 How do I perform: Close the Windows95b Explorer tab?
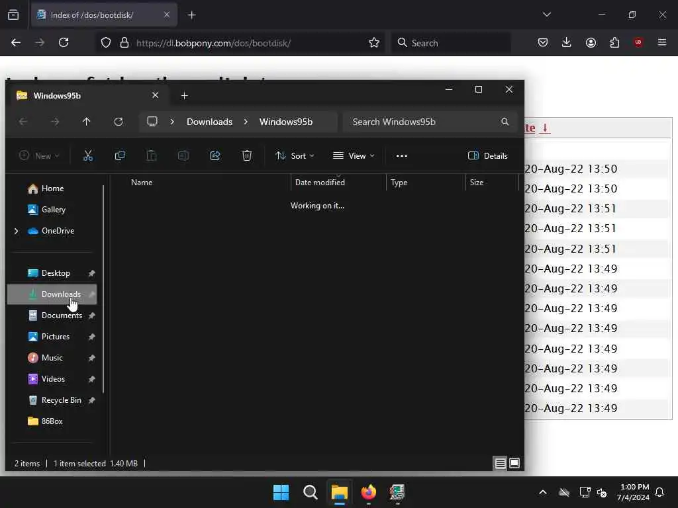155,95
